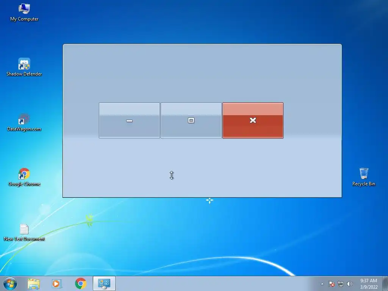Open Windows Explorer from the taskbar

[34, 283]
